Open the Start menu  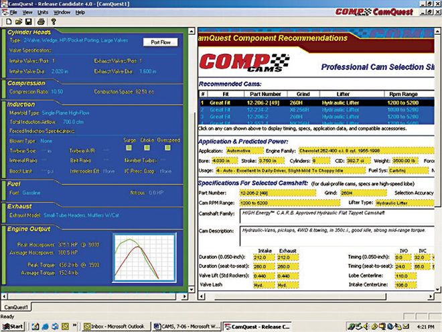13,327
